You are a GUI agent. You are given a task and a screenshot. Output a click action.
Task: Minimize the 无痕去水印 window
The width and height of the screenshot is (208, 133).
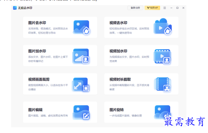171,8
